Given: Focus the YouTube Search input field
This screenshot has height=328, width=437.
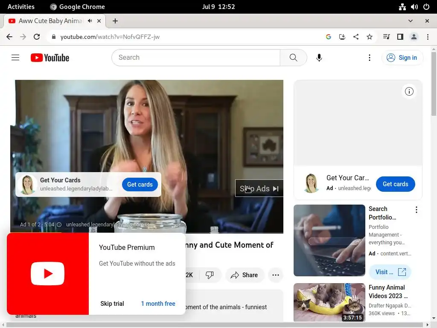Looking at the screenshot, I should click(196, 58).
